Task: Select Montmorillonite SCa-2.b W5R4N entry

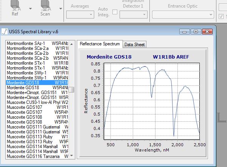Action: coord(37,58)
